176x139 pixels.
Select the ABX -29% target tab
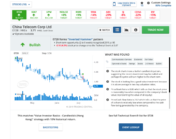(108, 15)
